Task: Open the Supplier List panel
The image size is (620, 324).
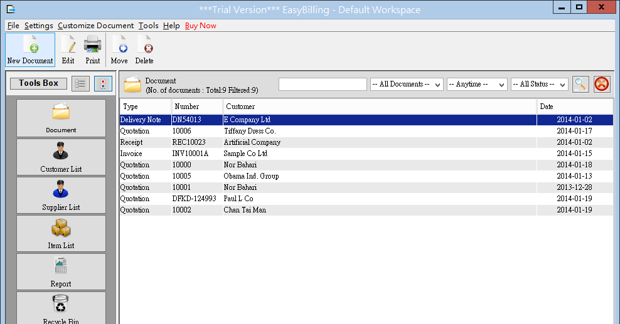Action: 61,195
